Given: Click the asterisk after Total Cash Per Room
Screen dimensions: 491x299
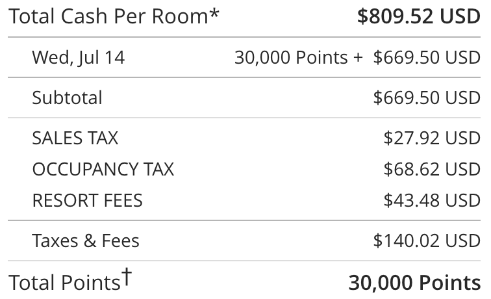Looking at the screenshot, I should pos(215,14).
